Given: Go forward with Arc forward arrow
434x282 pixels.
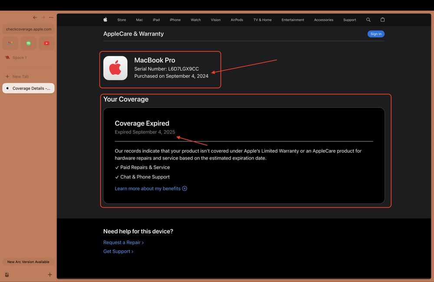Looking at the screenshot, I should (x=43, y=17).
